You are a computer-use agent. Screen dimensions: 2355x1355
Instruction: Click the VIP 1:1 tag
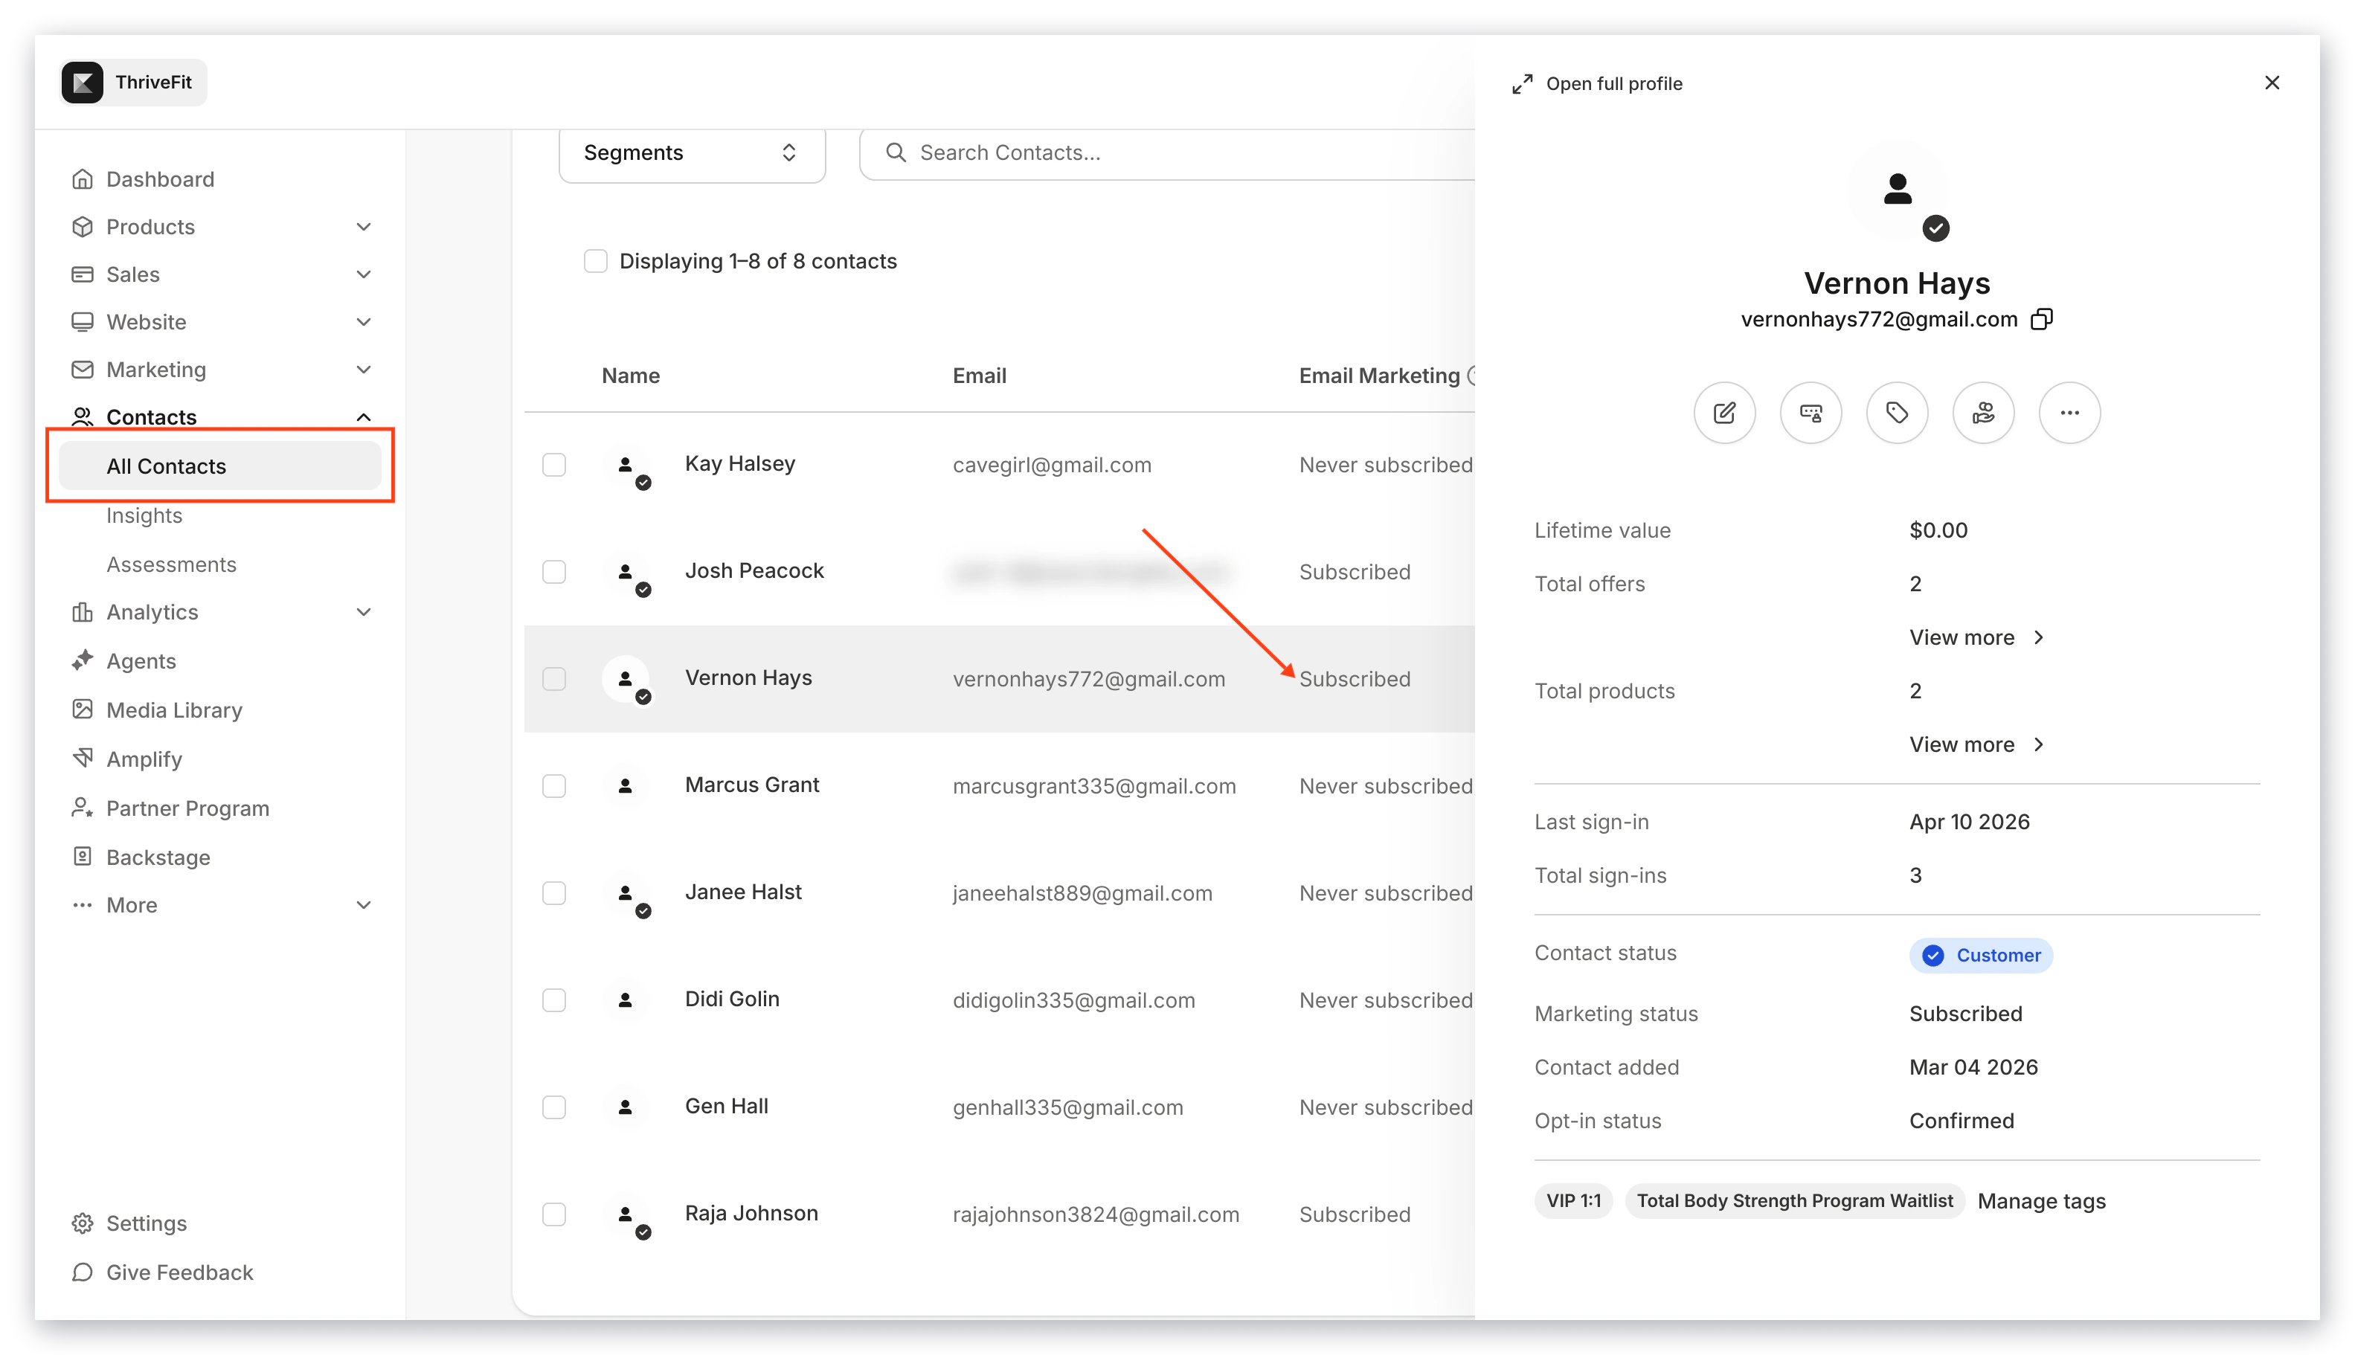pyautogui.click(x=1573, y=1200)
